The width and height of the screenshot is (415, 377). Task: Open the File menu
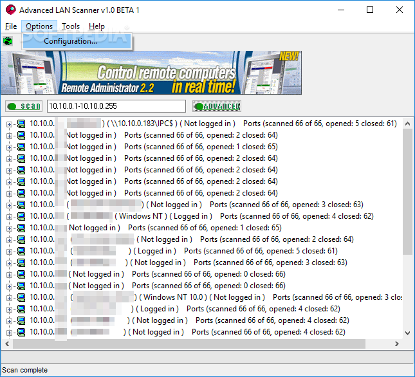tap(11, 26)
